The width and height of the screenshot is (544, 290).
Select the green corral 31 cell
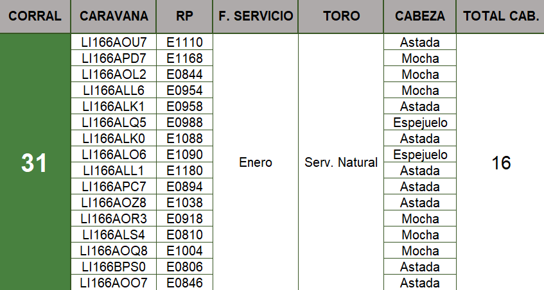tap(35, 162)
